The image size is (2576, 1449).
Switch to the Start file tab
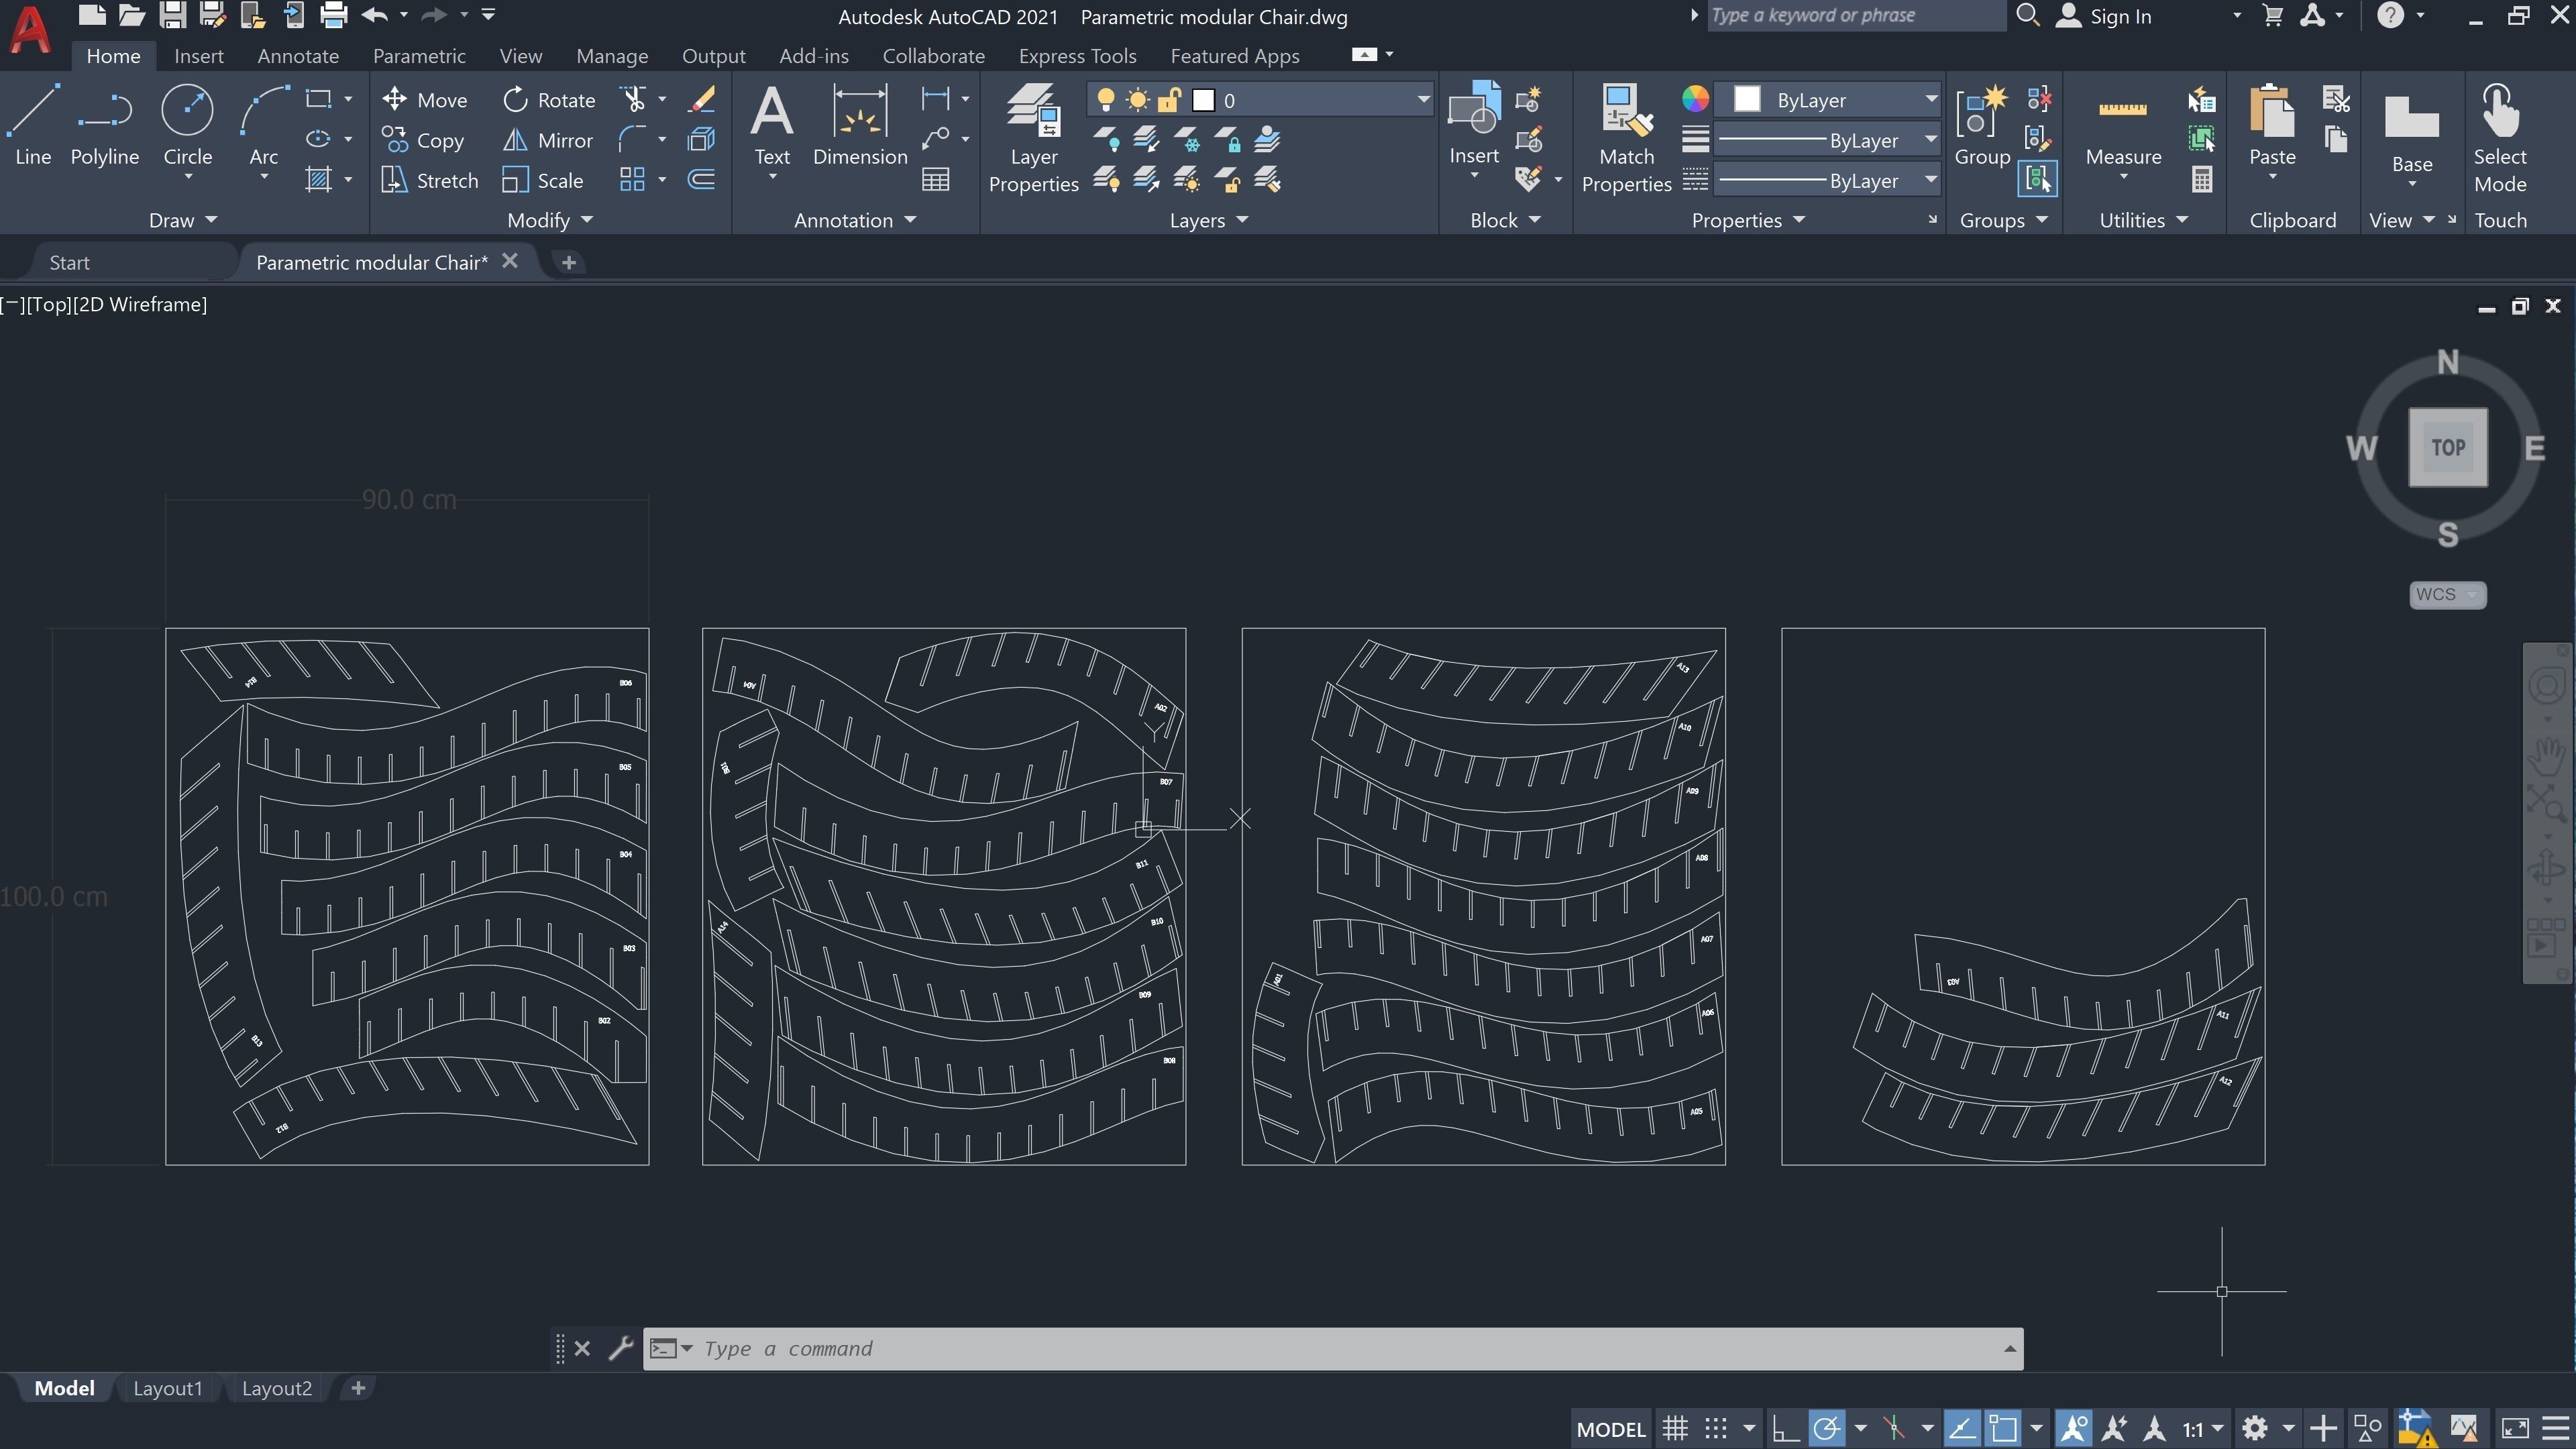(x=69, y=262)
